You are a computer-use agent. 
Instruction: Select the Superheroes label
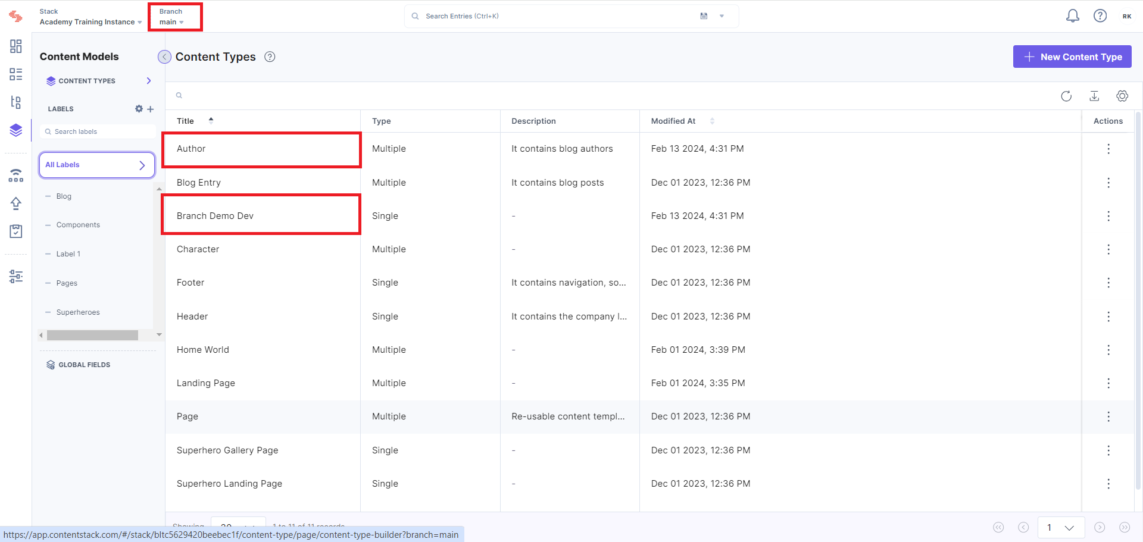78,312
